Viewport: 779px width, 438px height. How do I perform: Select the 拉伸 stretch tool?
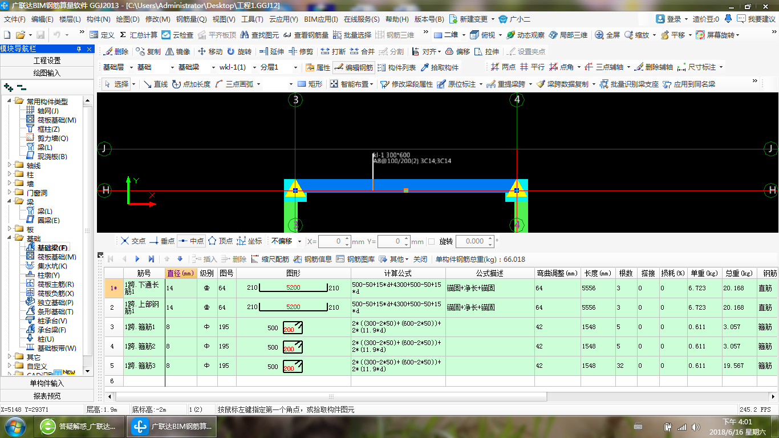(486, 51)
